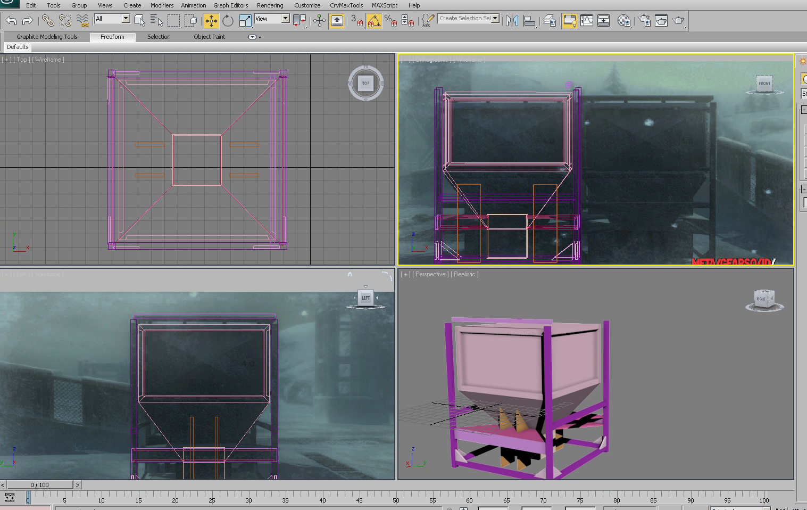Select by Name list icon
The image size is (807, 510).
[156, 21]
